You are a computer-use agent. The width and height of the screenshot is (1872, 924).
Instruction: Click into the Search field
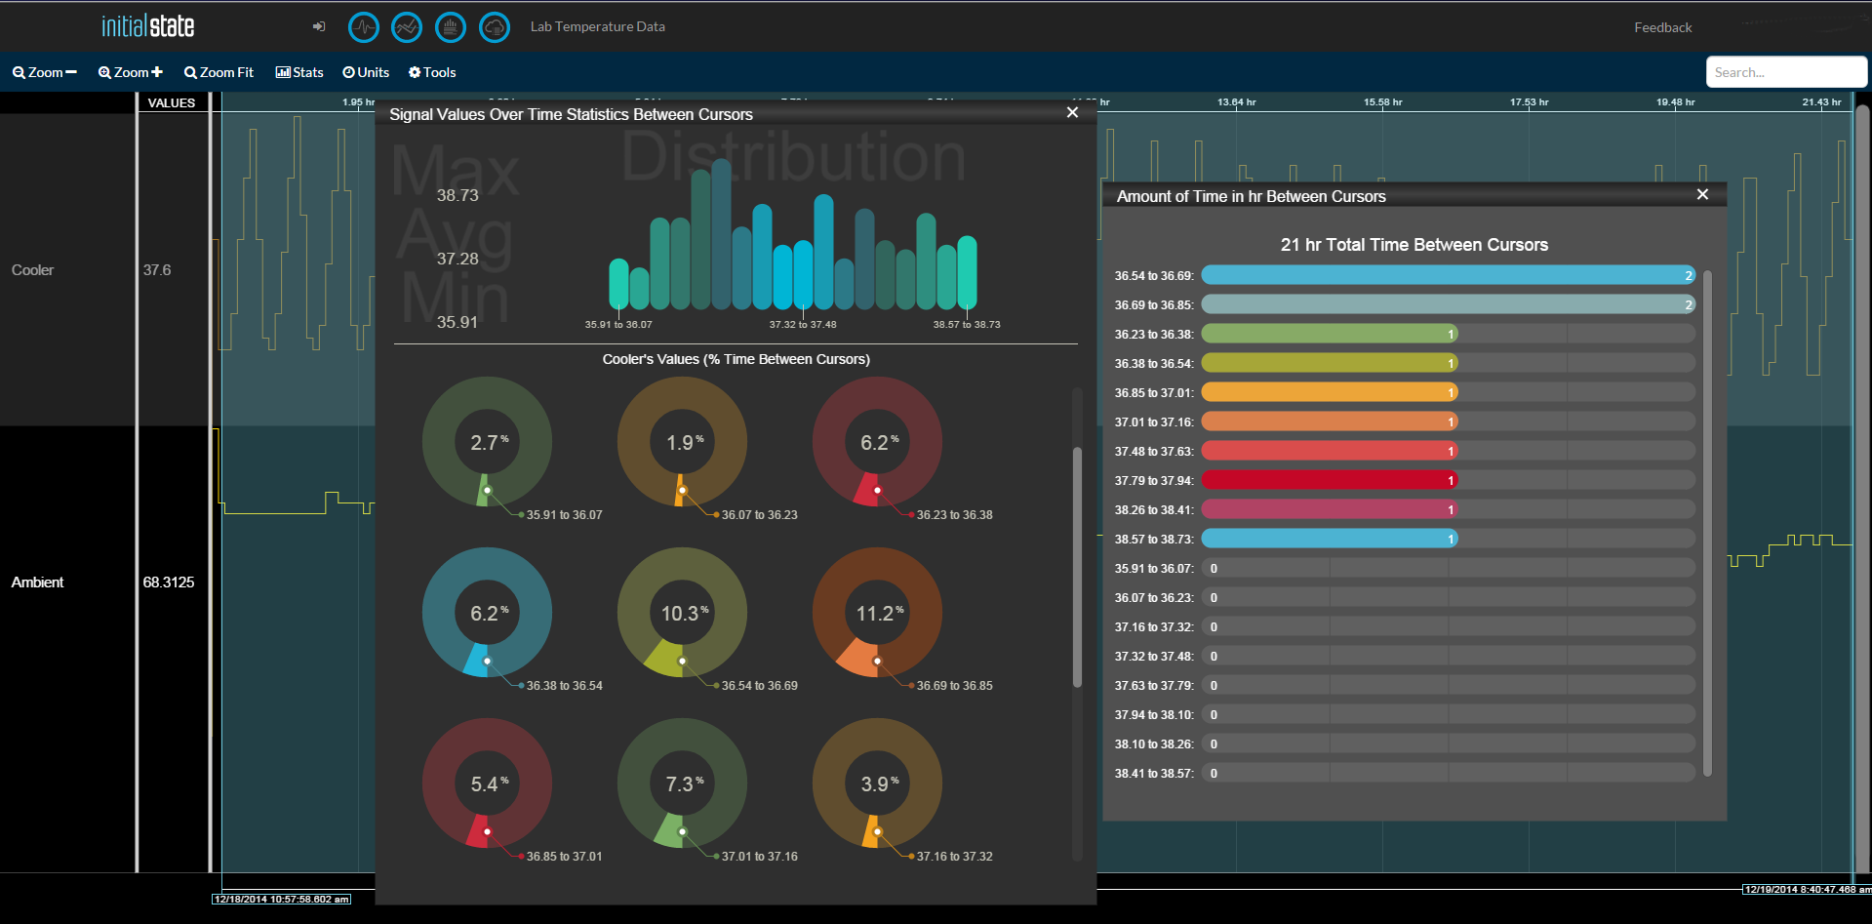pyautogui.click(x=1786, y=72)
